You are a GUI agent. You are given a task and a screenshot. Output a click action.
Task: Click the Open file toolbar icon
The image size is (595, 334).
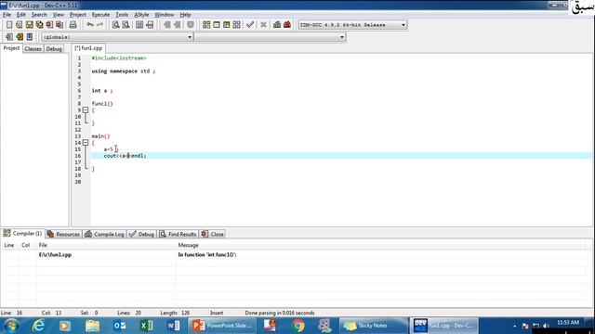(x=19, y=25)
